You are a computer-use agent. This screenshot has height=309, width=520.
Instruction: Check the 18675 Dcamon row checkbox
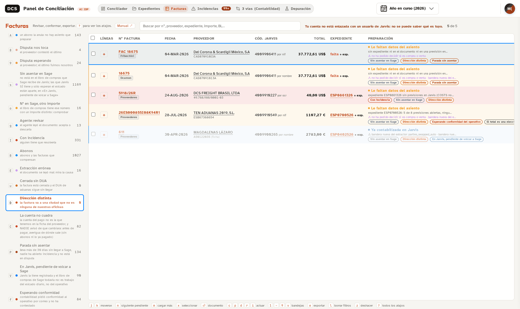point(93,75)
